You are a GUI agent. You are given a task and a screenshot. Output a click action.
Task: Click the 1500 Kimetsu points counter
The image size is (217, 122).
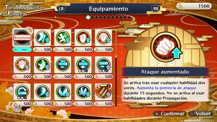[x=194, y=6]
